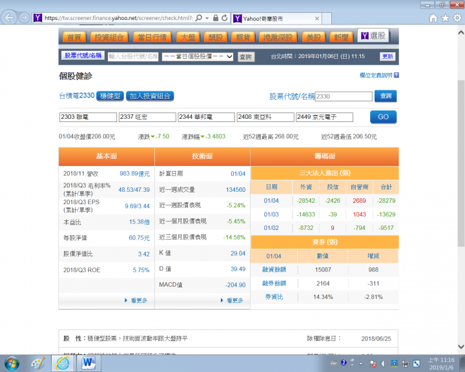Open the 首頁 navigation tab
Image resolution: width=465 pixels, height=372 pixels.
[74, 37]
